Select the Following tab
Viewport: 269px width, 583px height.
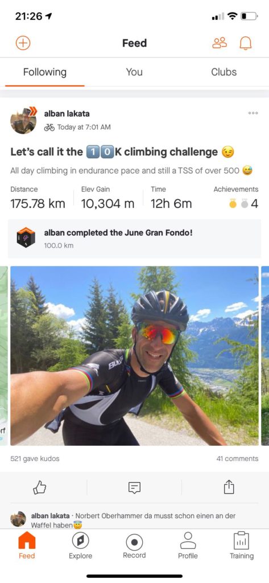point(44,72)
